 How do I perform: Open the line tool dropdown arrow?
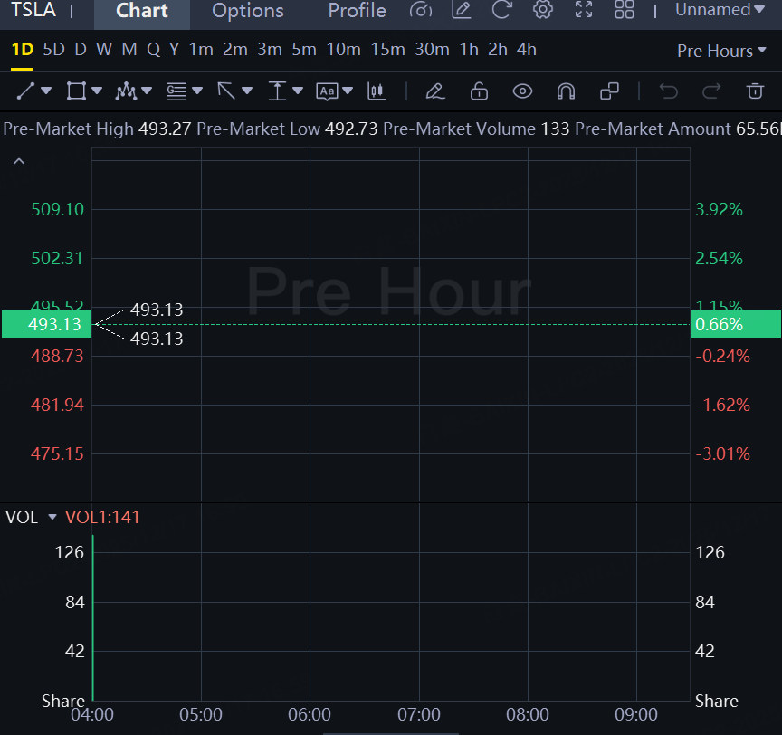click(x=46, y=91)
